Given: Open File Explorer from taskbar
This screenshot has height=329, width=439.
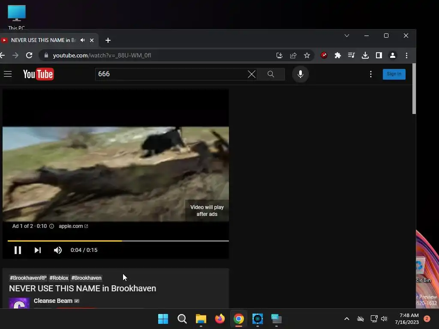Looking at the screenshot, I should click(201, 319).
